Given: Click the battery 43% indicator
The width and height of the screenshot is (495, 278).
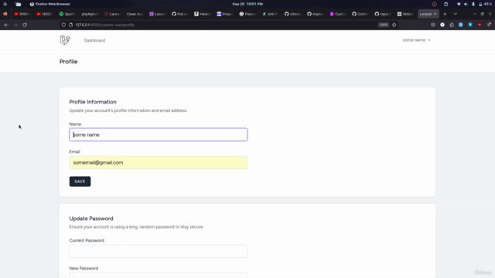Looking at the screenshot, I should [x=485, y=4].
